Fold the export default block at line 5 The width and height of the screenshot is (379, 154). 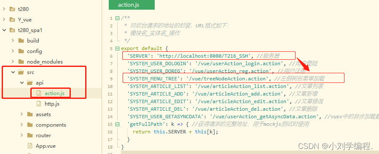point(118,48)
